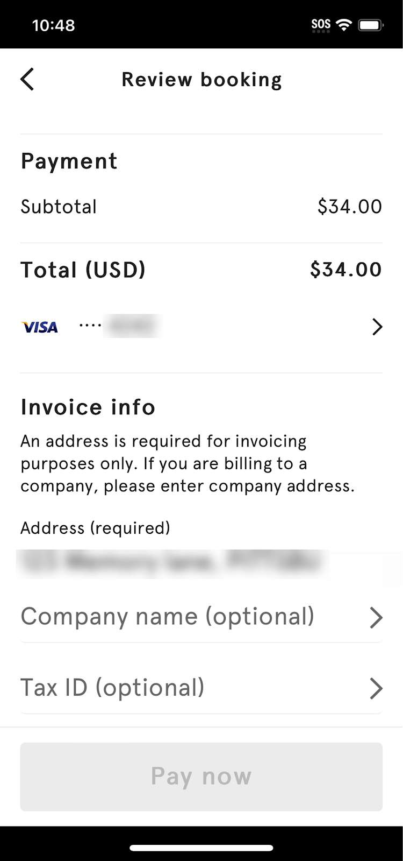Tap the SOS carrier indicator
Screen dimensions: 403x861
tap(320, 24)
